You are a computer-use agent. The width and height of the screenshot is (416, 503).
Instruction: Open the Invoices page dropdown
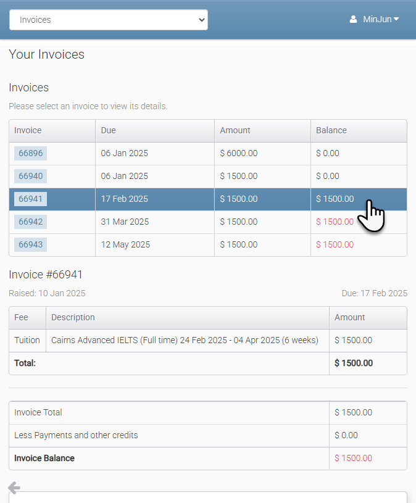coord(109,20)
